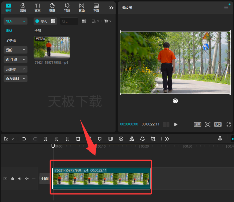Redo the last action

point(35,139)
